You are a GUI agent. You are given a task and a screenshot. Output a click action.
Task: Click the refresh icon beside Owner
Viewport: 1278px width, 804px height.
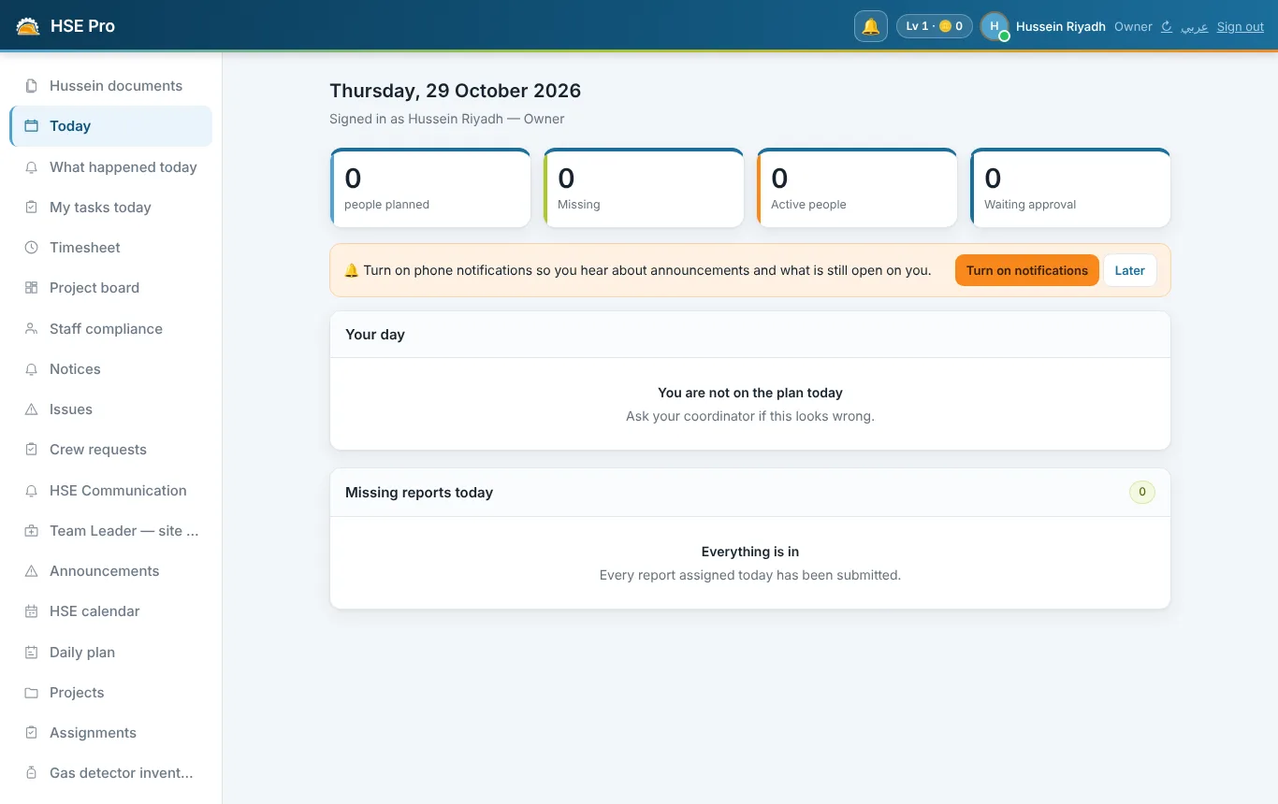pyautogui.click(x=1167, y=27)
